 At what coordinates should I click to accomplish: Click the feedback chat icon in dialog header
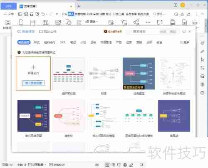[x=184, y=32]
